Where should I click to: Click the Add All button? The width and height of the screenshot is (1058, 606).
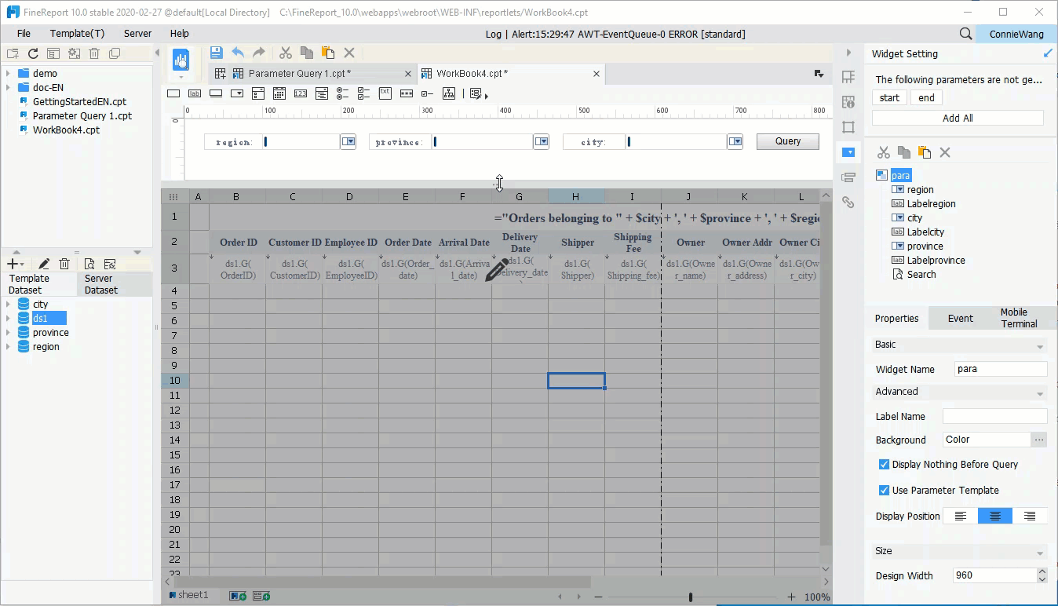958,118
